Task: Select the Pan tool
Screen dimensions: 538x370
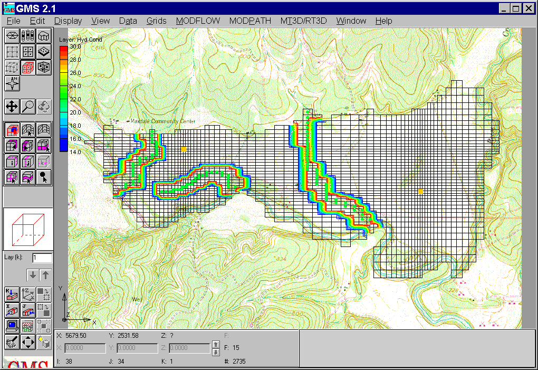Action: pyautogui.click(x=12, y=107)
